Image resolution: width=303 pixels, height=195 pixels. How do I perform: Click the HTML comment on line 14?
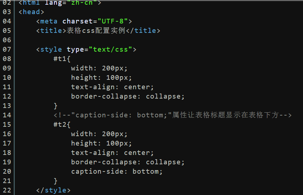coord(173,115)
